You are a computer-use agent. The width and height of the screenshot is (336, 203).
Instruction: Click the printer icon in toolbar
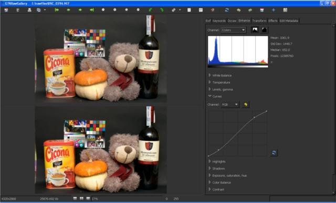[x=29, y=10]
